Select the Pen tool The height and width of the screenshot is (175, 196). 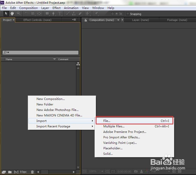coord(53,13)
